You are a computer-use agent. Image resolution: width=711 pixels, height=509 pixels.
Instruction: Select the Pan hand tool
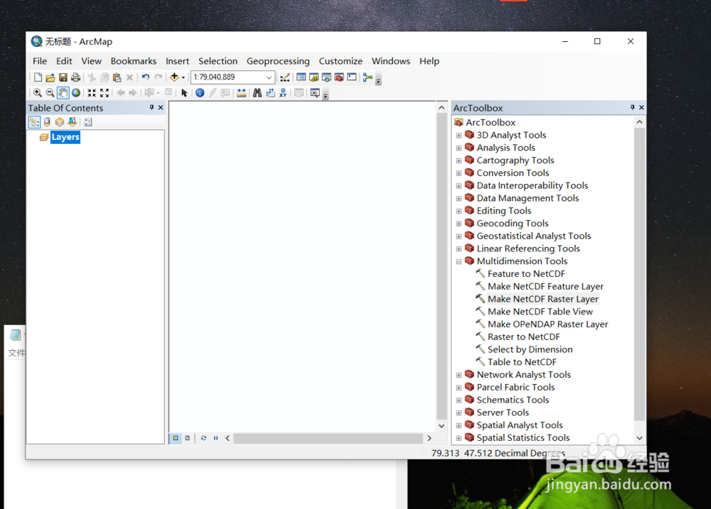point(63,93)
